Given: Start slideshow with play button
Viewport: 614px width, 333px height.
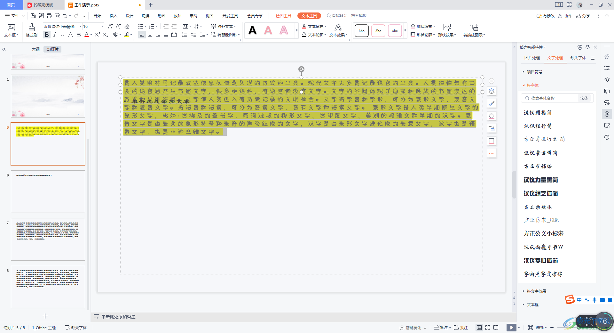Looking at the screenshot, I should [x=511, y=328].
